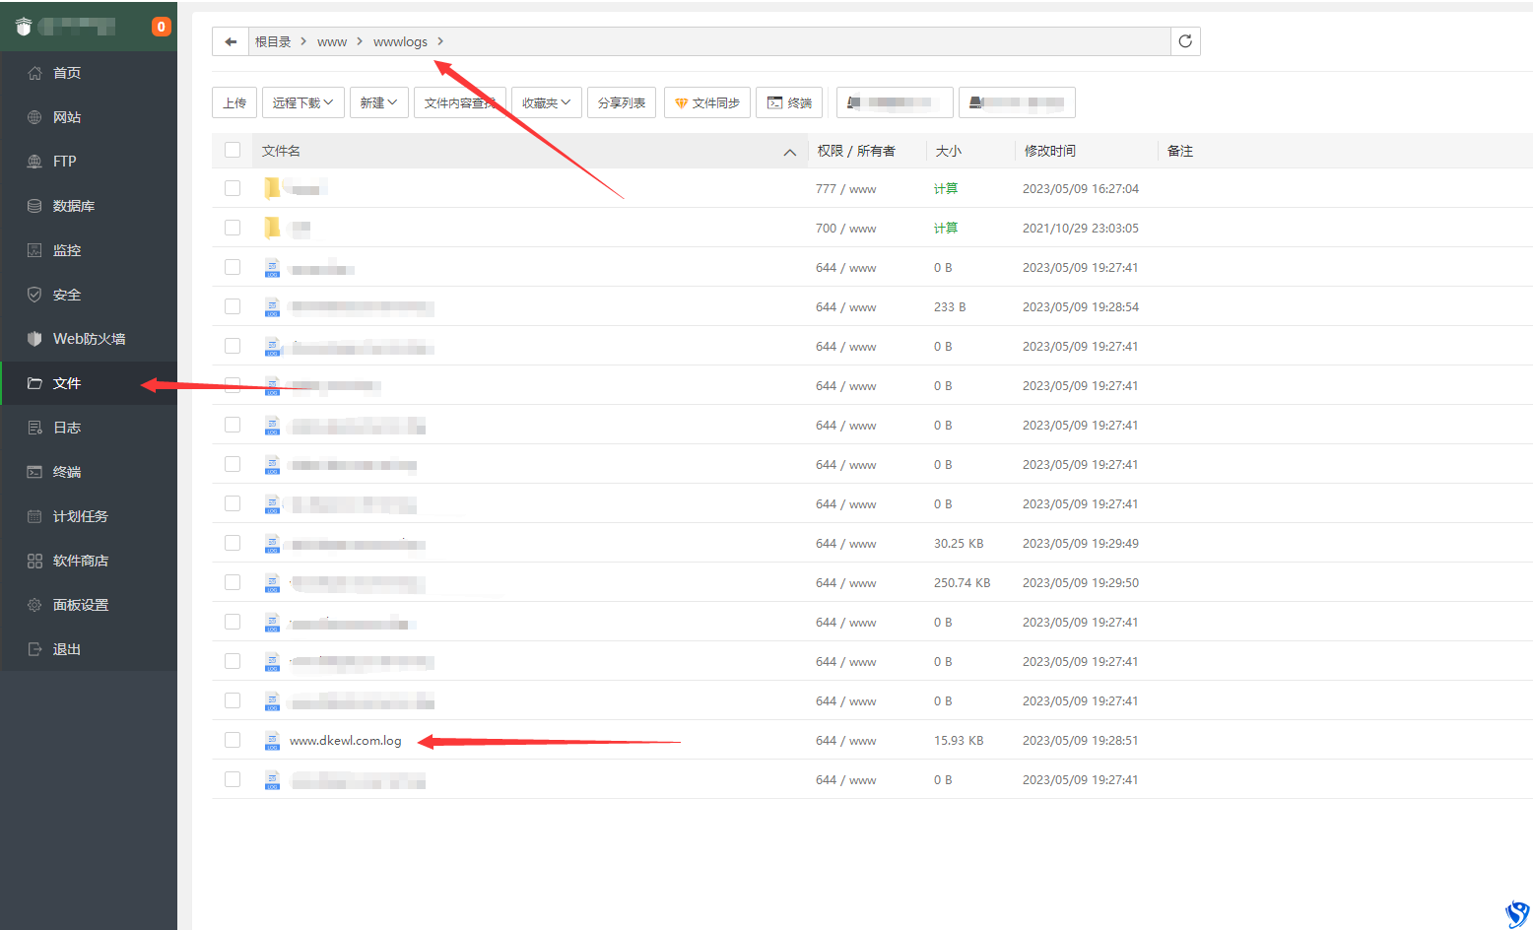Screen dimensions: 1533x930
Task: Click the file icon in the 250.74 KB row
Action: (272, 583)
